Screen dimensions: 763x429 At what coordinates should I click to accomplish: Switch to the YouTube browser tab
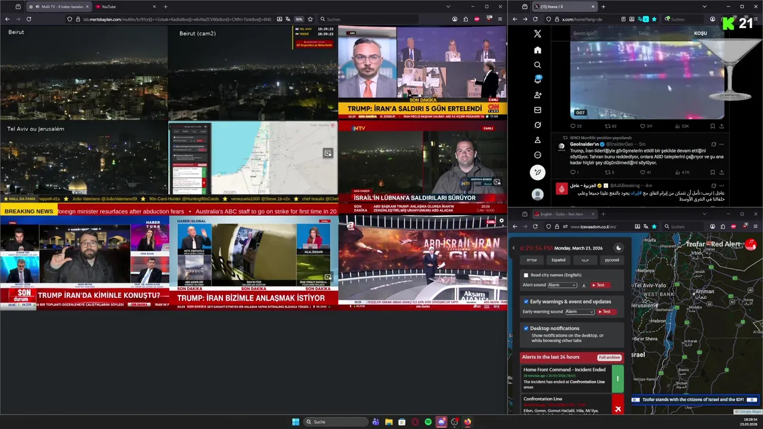pyautogui.click(x=125, y=7)
